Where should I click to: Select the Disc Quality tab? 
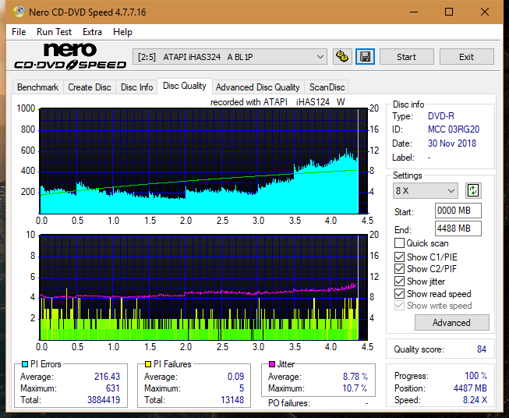pyautogui.click(x=185, y=86)
